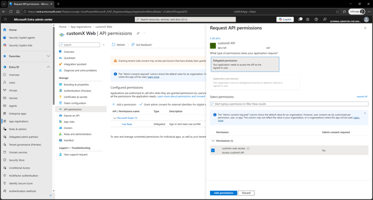Close the Request API permissions panel
Viewport: 373px width, 200px height.
coord(365,28)
